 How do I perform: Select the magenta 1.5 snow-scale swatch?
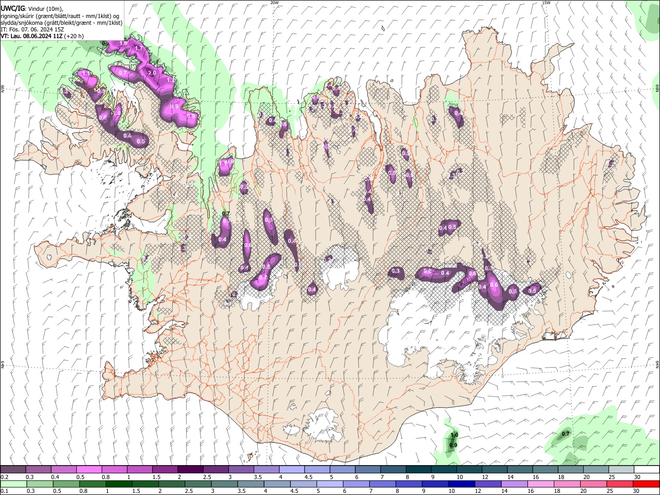click(164, 469)
